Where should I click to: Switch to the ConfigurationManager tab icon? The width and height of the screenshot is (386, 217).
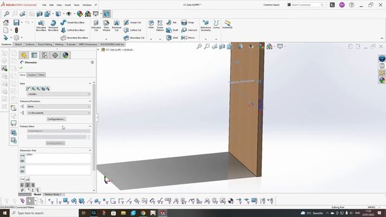coord(45,55)
